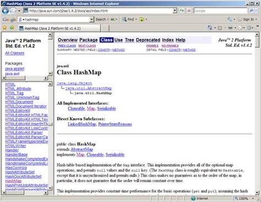261x202 pixels.
Task: Open the java.util.AbstractMap hierarchy link
Action: (x=89, y=88)
